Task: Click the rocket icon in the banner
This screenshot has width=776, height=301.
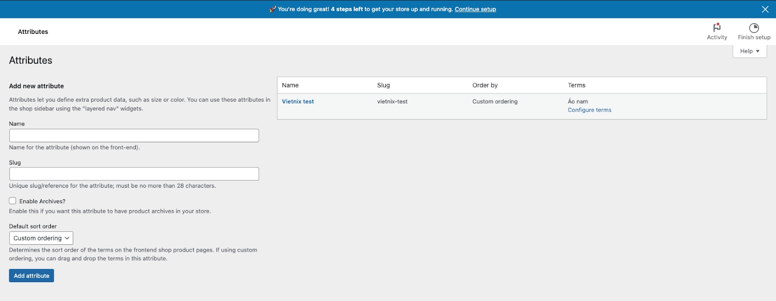Action: click(x=273, y=9)
